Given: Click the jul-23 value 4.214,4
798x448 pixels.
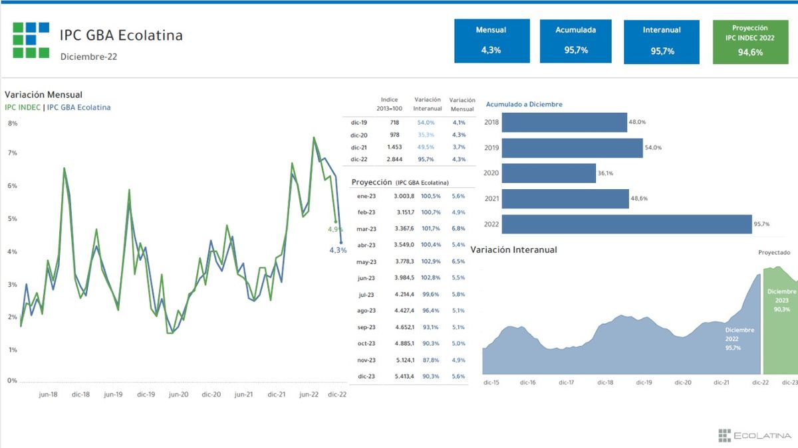Looking at the screenshot, I should pyautogui.click(x=404, y=294).
